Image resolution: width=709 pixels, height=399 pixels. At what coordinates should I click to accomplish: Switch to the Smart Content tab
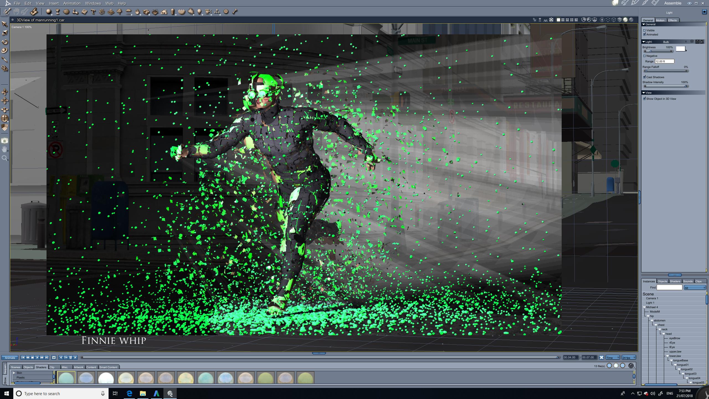pos(108,367)
